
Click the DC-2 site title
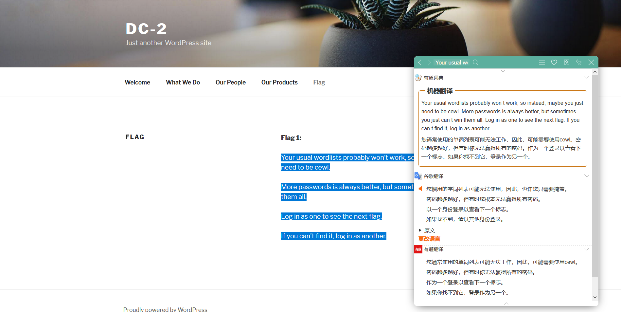[146, 29]
